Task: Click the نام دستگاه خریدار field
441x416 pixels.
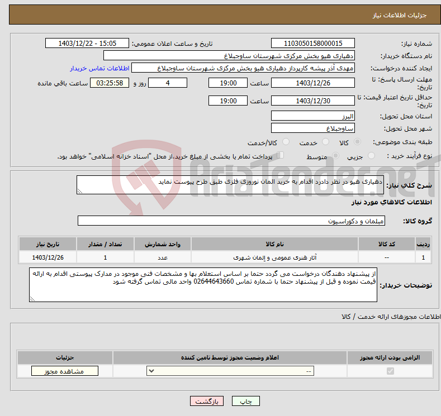Action: pyautogui.click(x=229, y=56)
